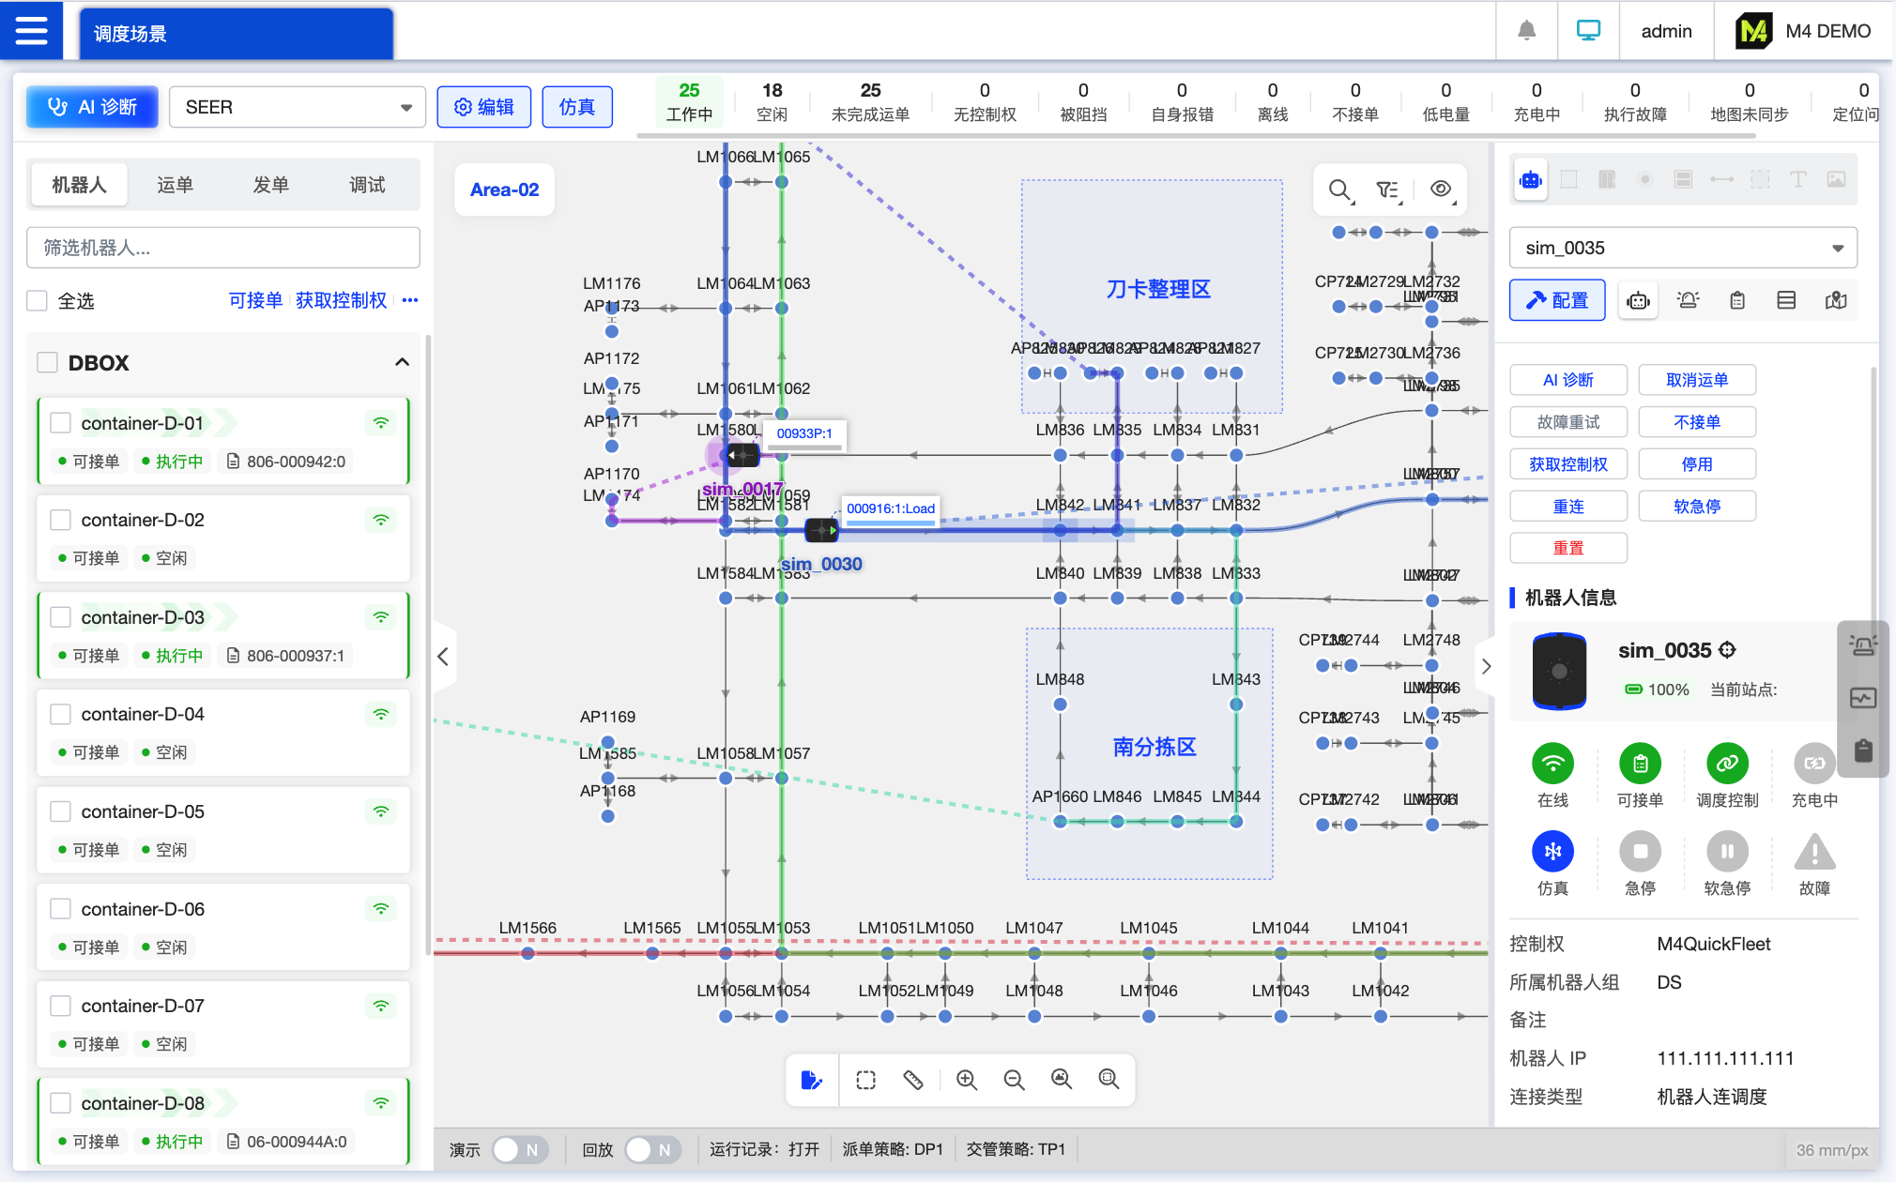Check the container-D-02 checkbox
Image resolution: width=1896 pixels, height=1182 pixels.
tap(61, 520)
